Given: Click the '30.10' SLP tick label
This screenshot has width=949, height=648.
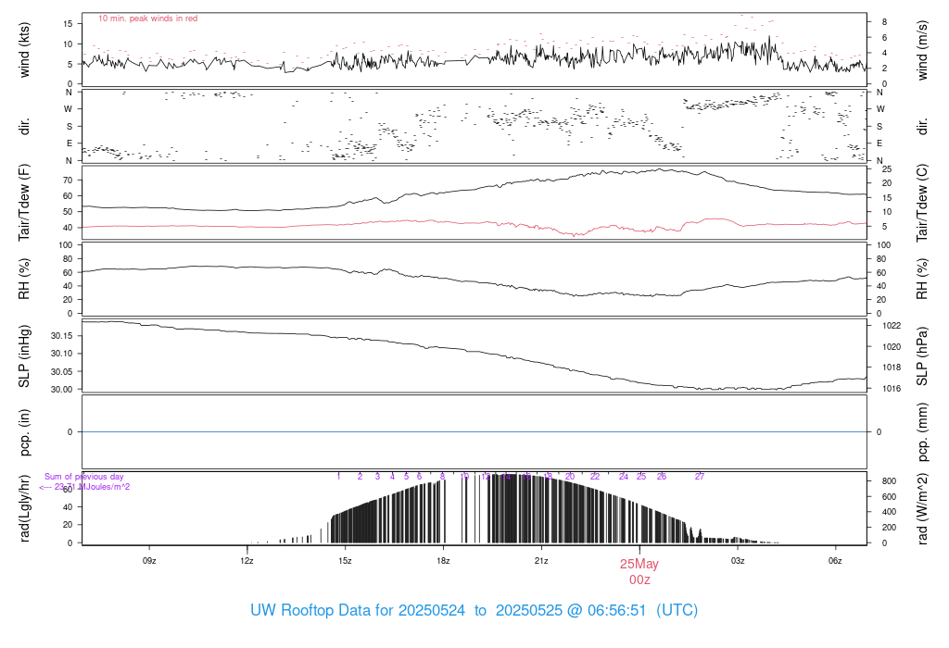Looking at the screenshot, I should [x=62, y=354].
